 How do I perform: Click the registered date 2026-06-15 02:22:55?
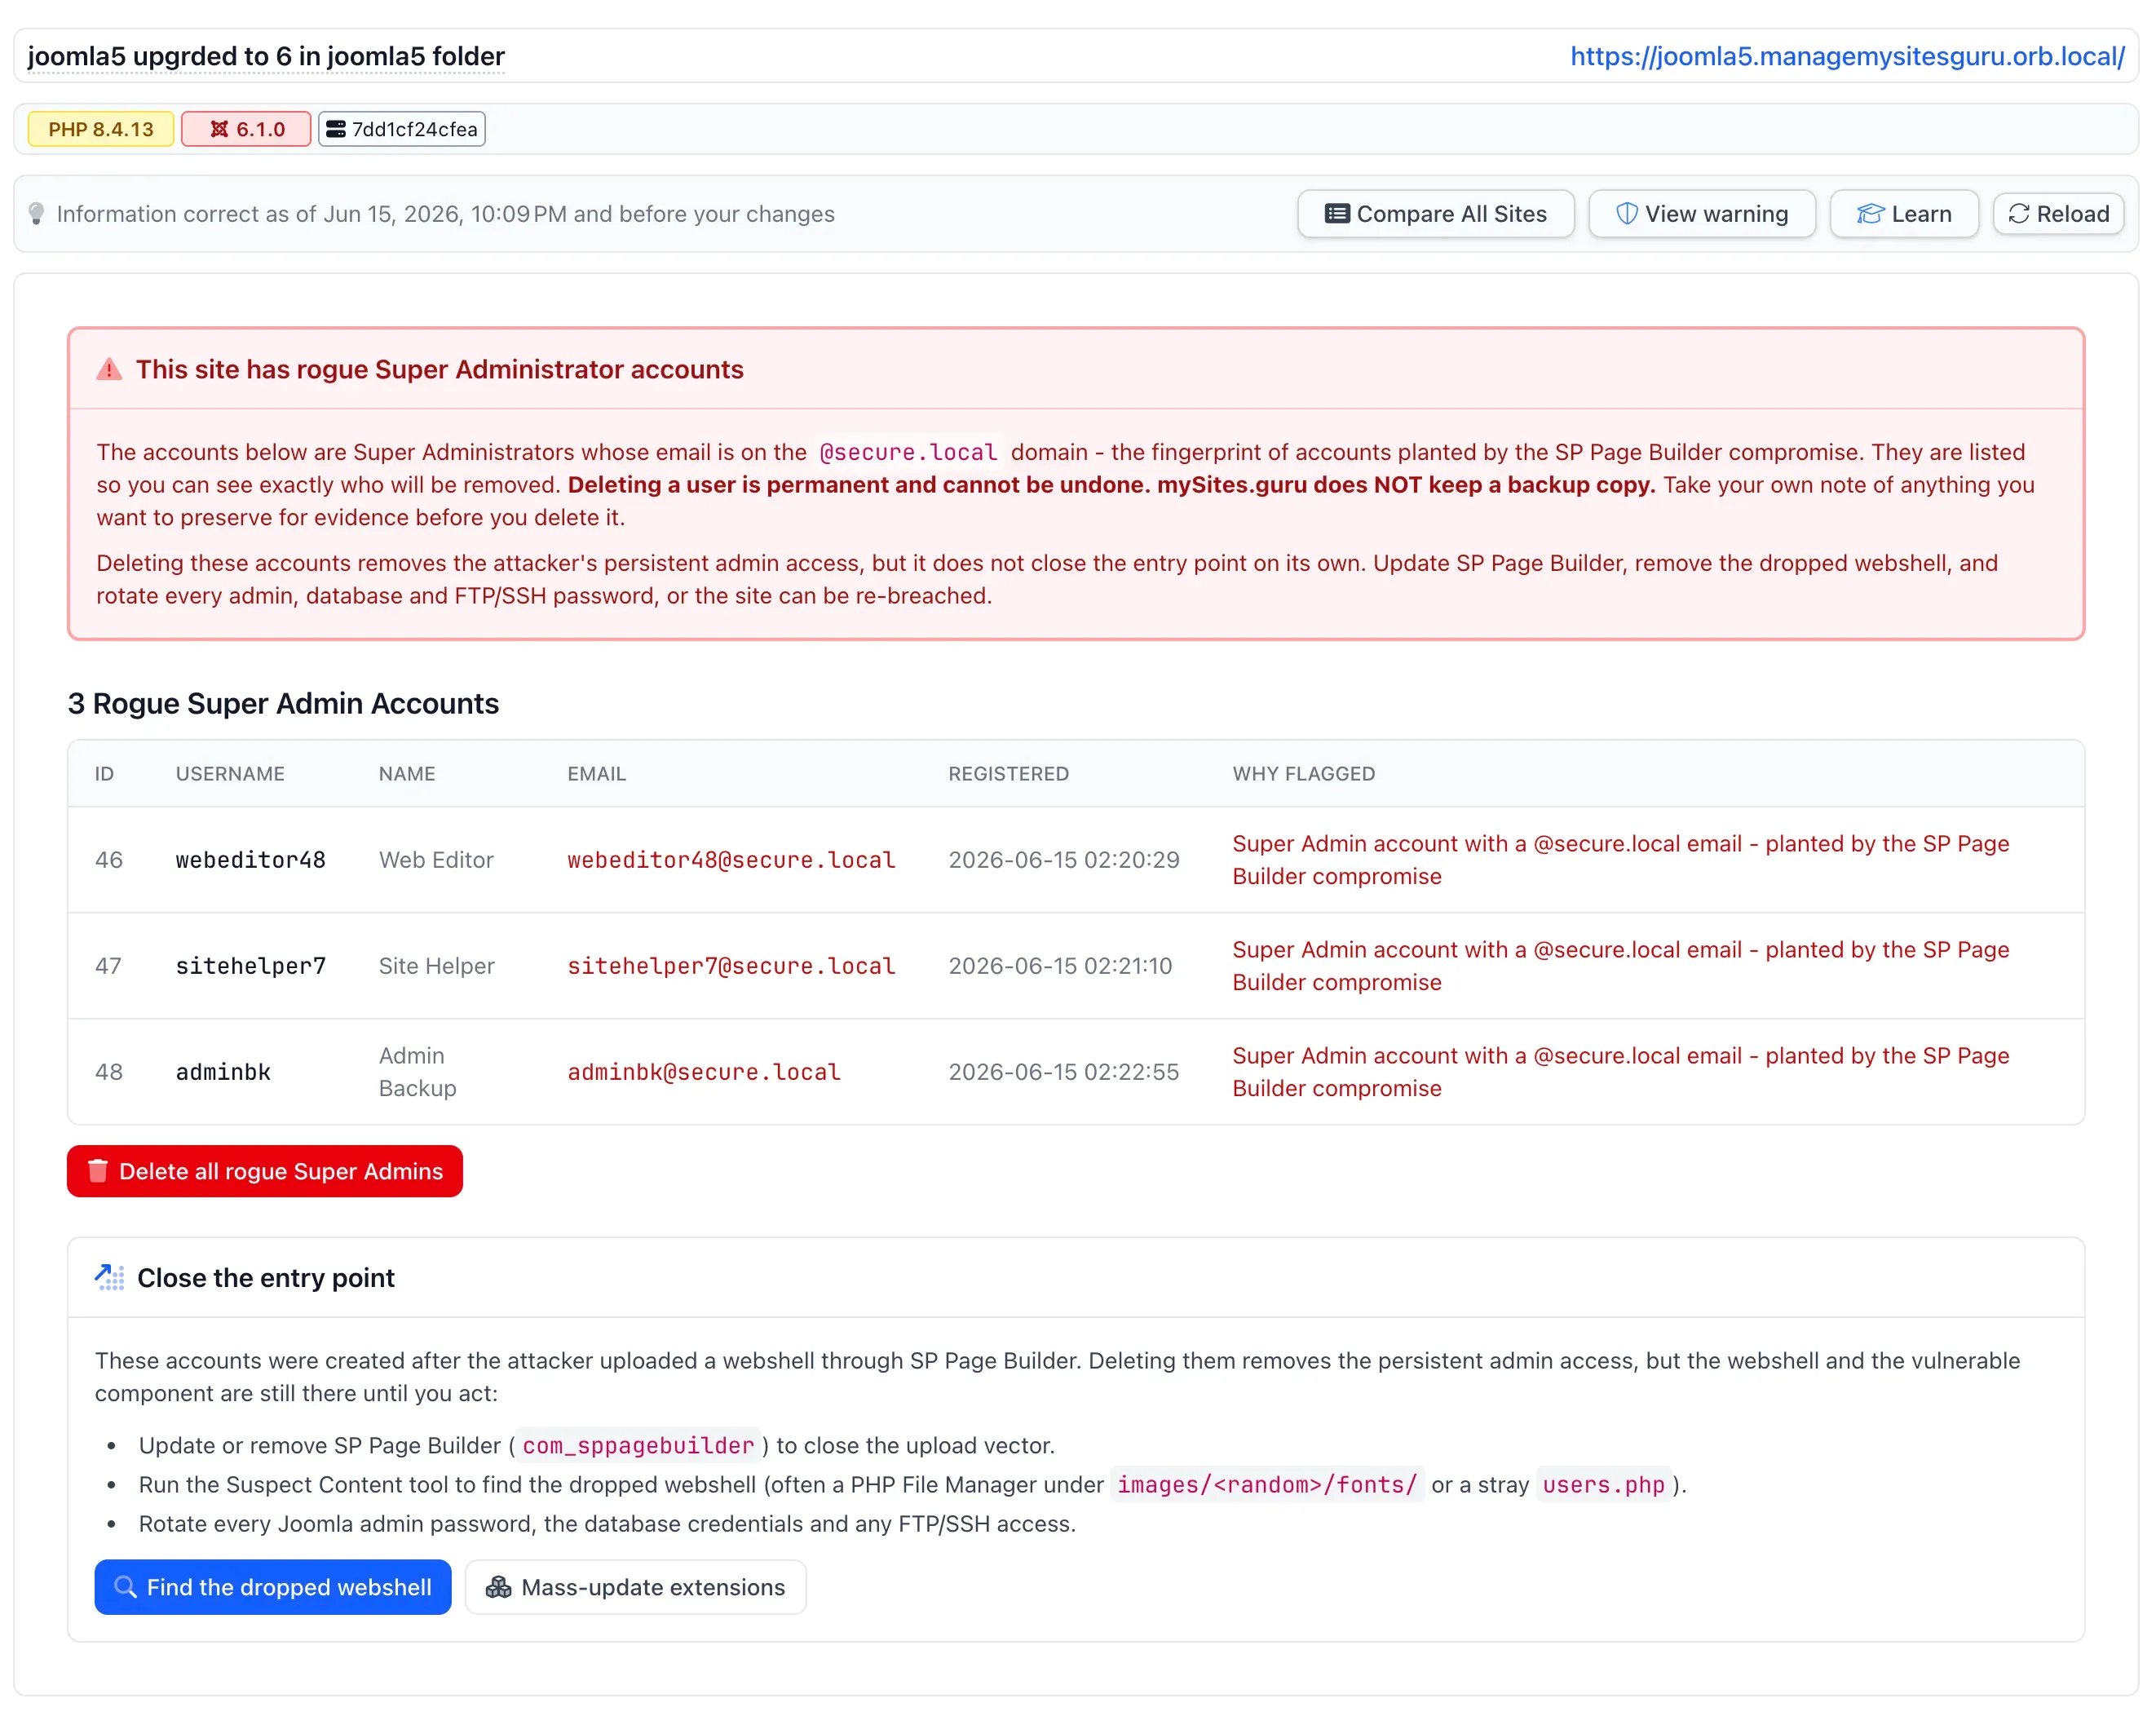pos(1064,1071)
